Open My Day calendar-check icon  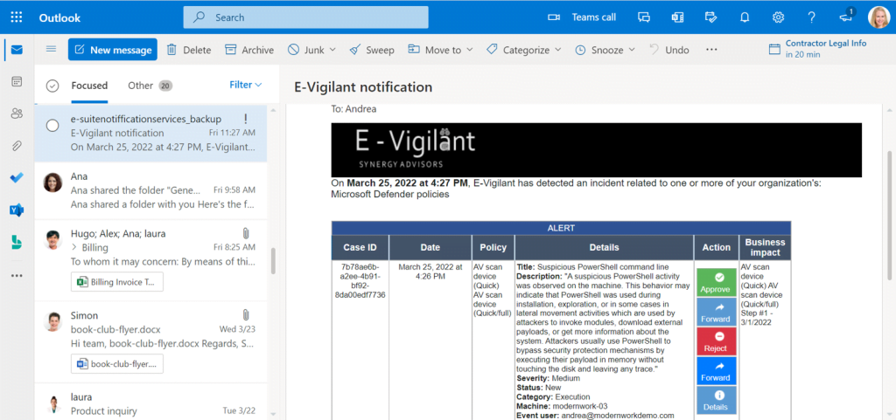710,17
